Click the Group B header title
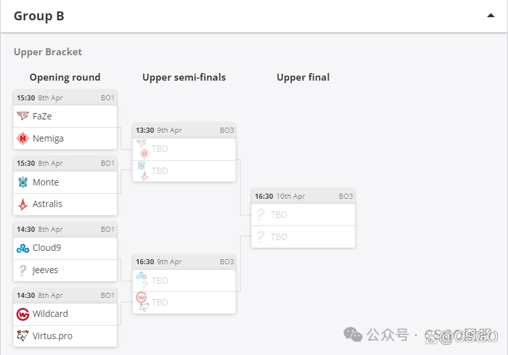This screenshot has width=508, height=355. (x=39, y=16)
